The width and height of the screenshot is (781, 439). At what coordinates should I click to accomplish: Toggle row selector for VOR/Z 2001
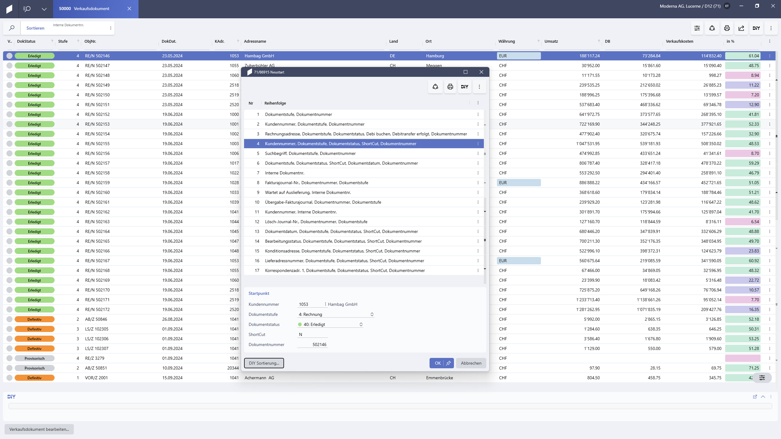9,378
